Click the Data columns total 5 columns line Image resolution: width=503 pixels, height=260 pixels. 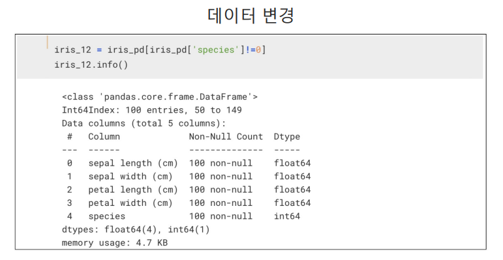click(x=144, y=123)
